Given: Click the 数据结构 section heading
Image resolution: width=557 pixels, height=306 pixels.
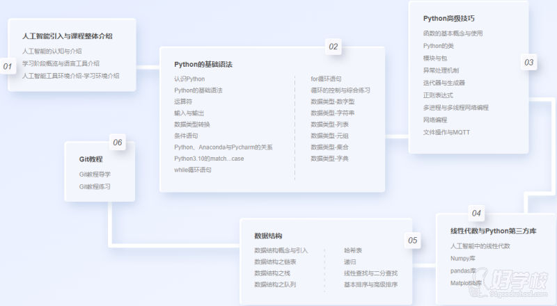Looking at the screenshot, I should pyautogui.click(x=268, y=236).
